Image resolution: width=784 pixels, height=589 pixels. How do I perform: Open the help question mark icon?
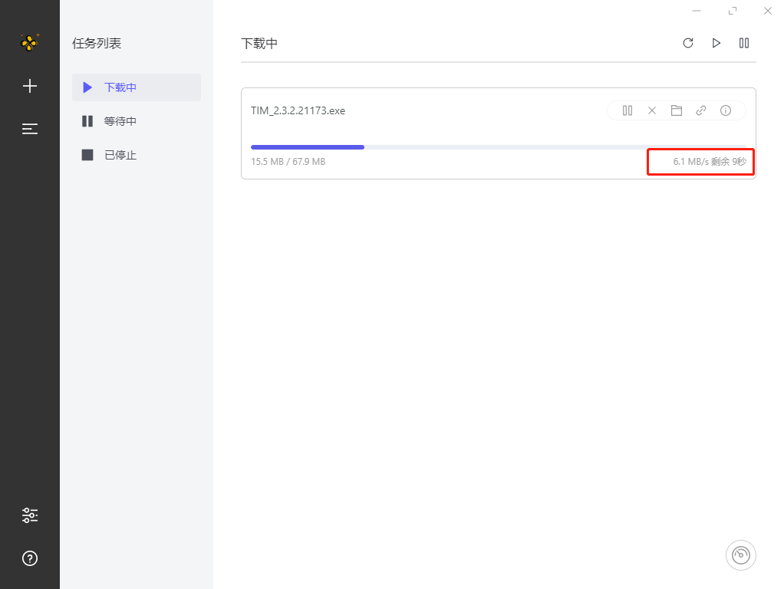tap(30, 558)
